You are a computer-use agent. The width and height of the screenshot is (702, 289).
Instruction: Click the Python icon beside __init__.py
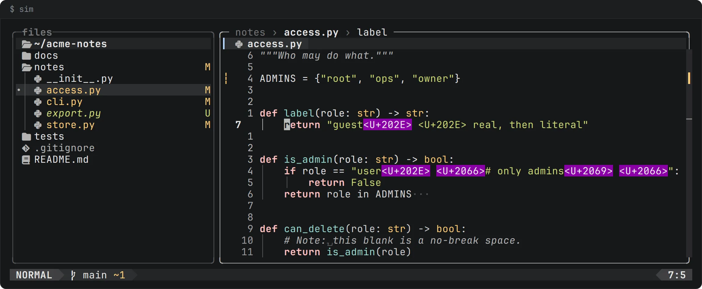(38, 79)
